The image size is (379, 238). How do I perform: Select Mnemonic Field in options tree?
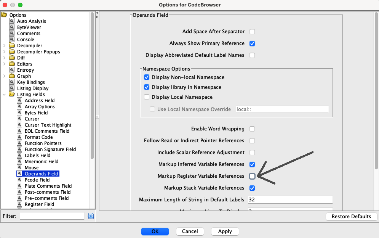[42, 161]
